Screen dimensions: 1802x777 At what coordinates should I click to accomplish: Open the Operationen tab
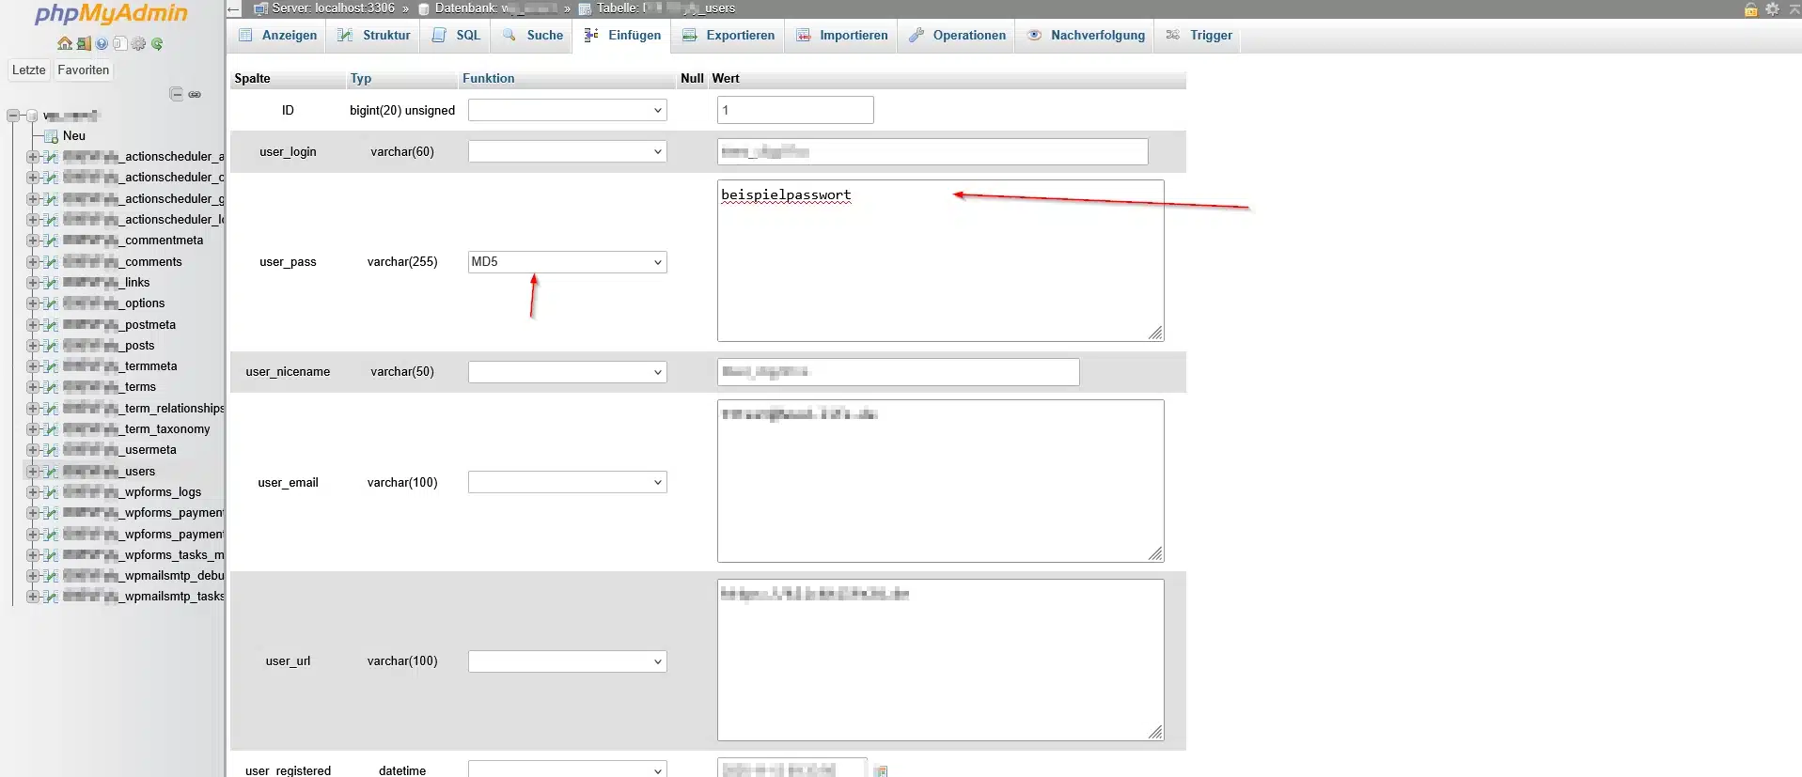958,36
